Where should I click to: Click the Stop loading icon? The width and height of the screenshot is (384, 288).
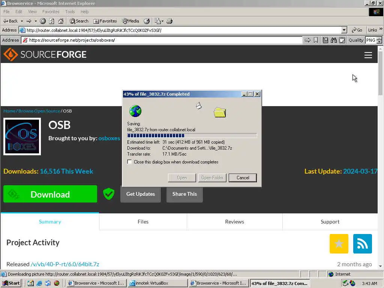[x=43, y=21]
